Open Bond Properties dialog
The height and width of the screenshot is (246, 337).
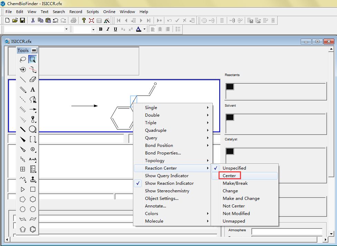tap(172, 153)
